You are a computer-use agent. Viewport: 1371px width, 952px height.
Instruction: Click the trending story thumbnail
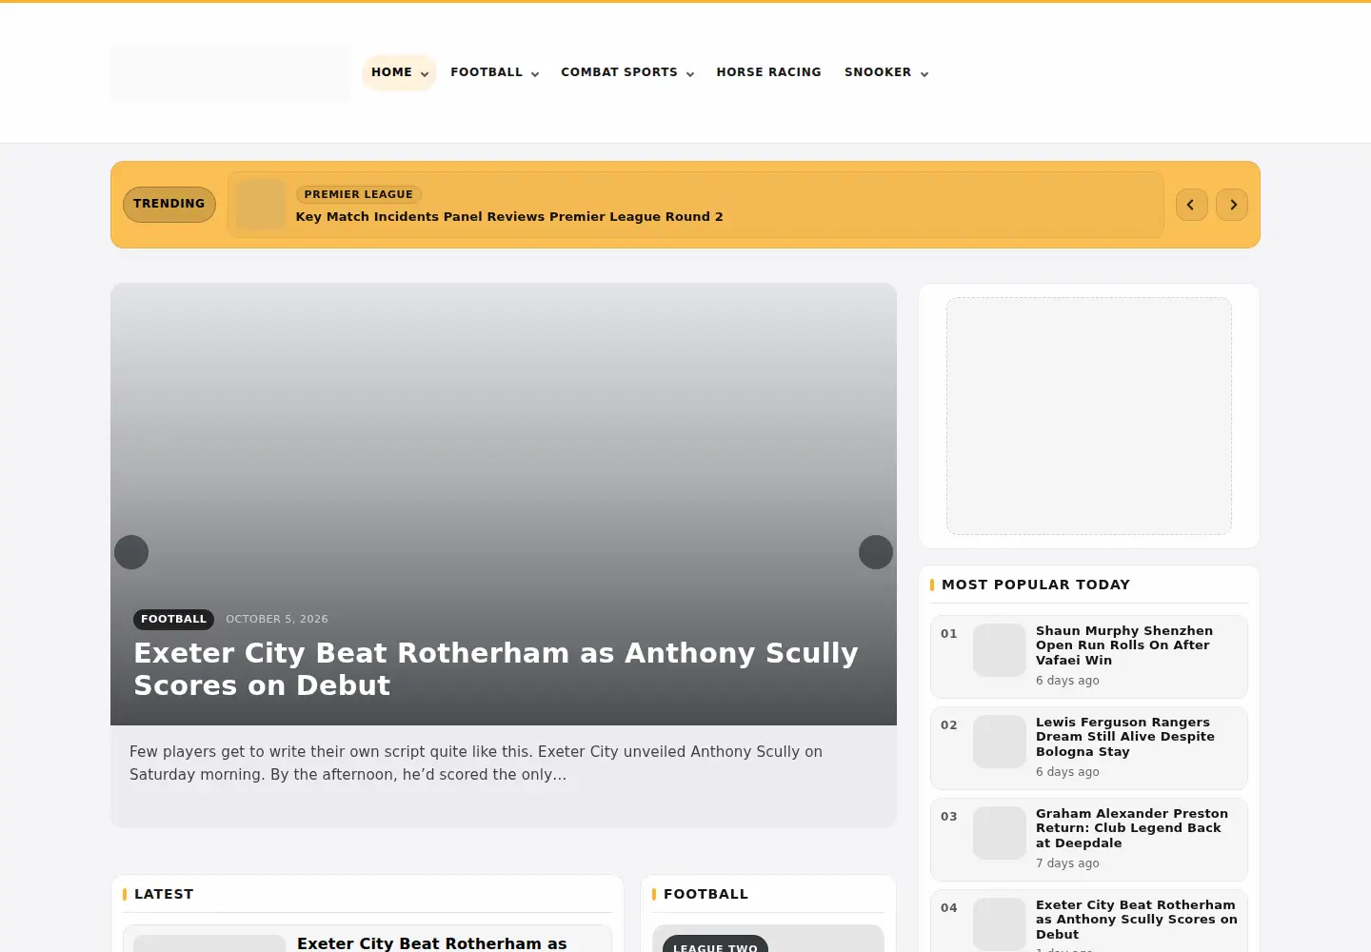tap(261, 205)
